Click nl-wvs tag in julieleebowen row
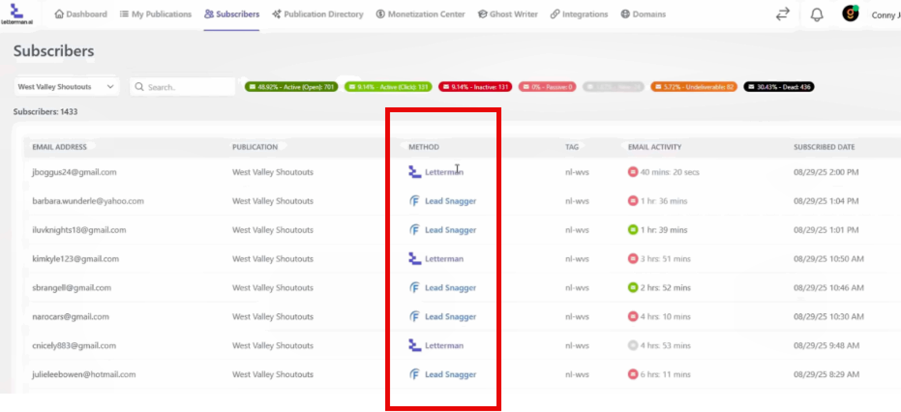Image resolution: width=901 pixels, height=412 pixels. click(x=577, y=375)
